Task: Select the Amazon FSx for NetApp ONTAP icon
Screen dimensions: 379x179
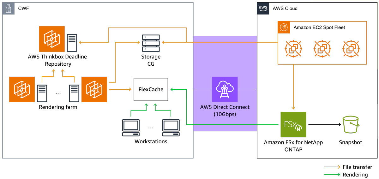Action: (x=293, y=124)
